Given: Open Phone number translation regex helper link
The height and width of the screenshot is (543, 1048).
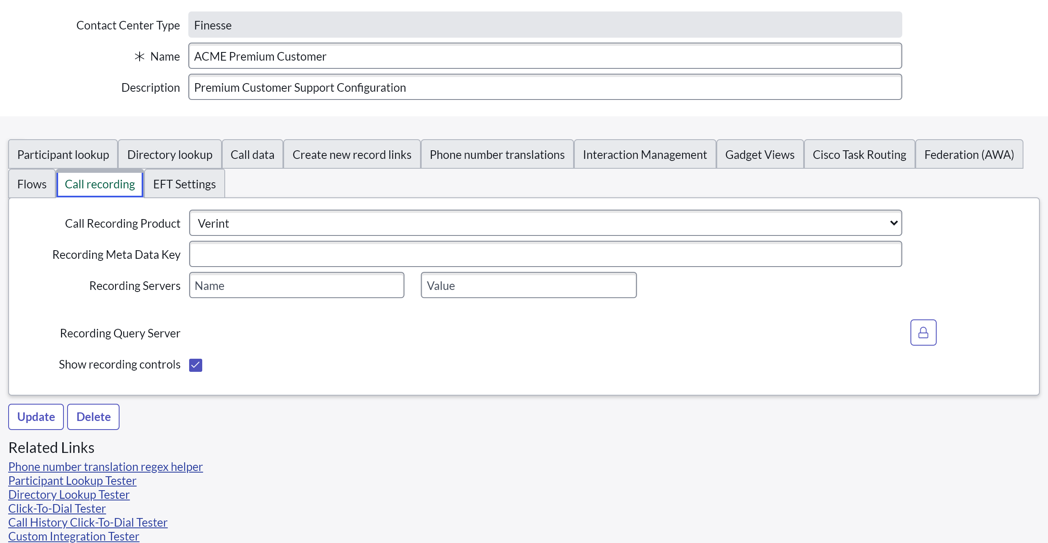Looking at the screenshot, I should [106, 466].
